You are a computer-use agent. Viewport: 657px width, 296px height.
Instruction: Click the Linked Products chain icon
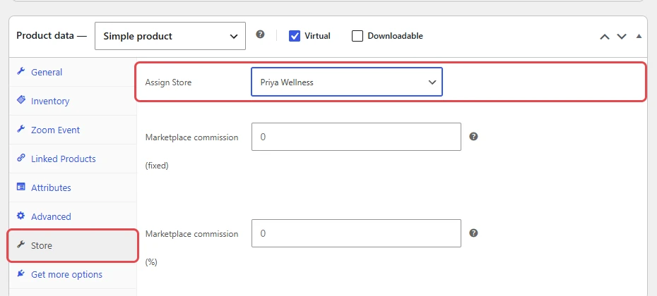coord(20,158)
